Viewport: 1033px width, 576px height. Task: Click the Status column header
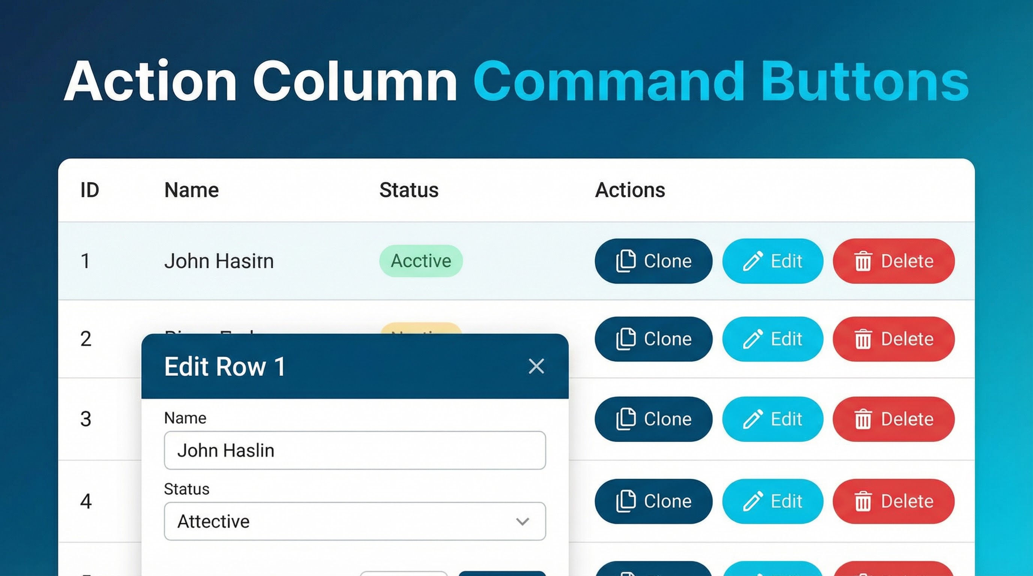(409, 190)
